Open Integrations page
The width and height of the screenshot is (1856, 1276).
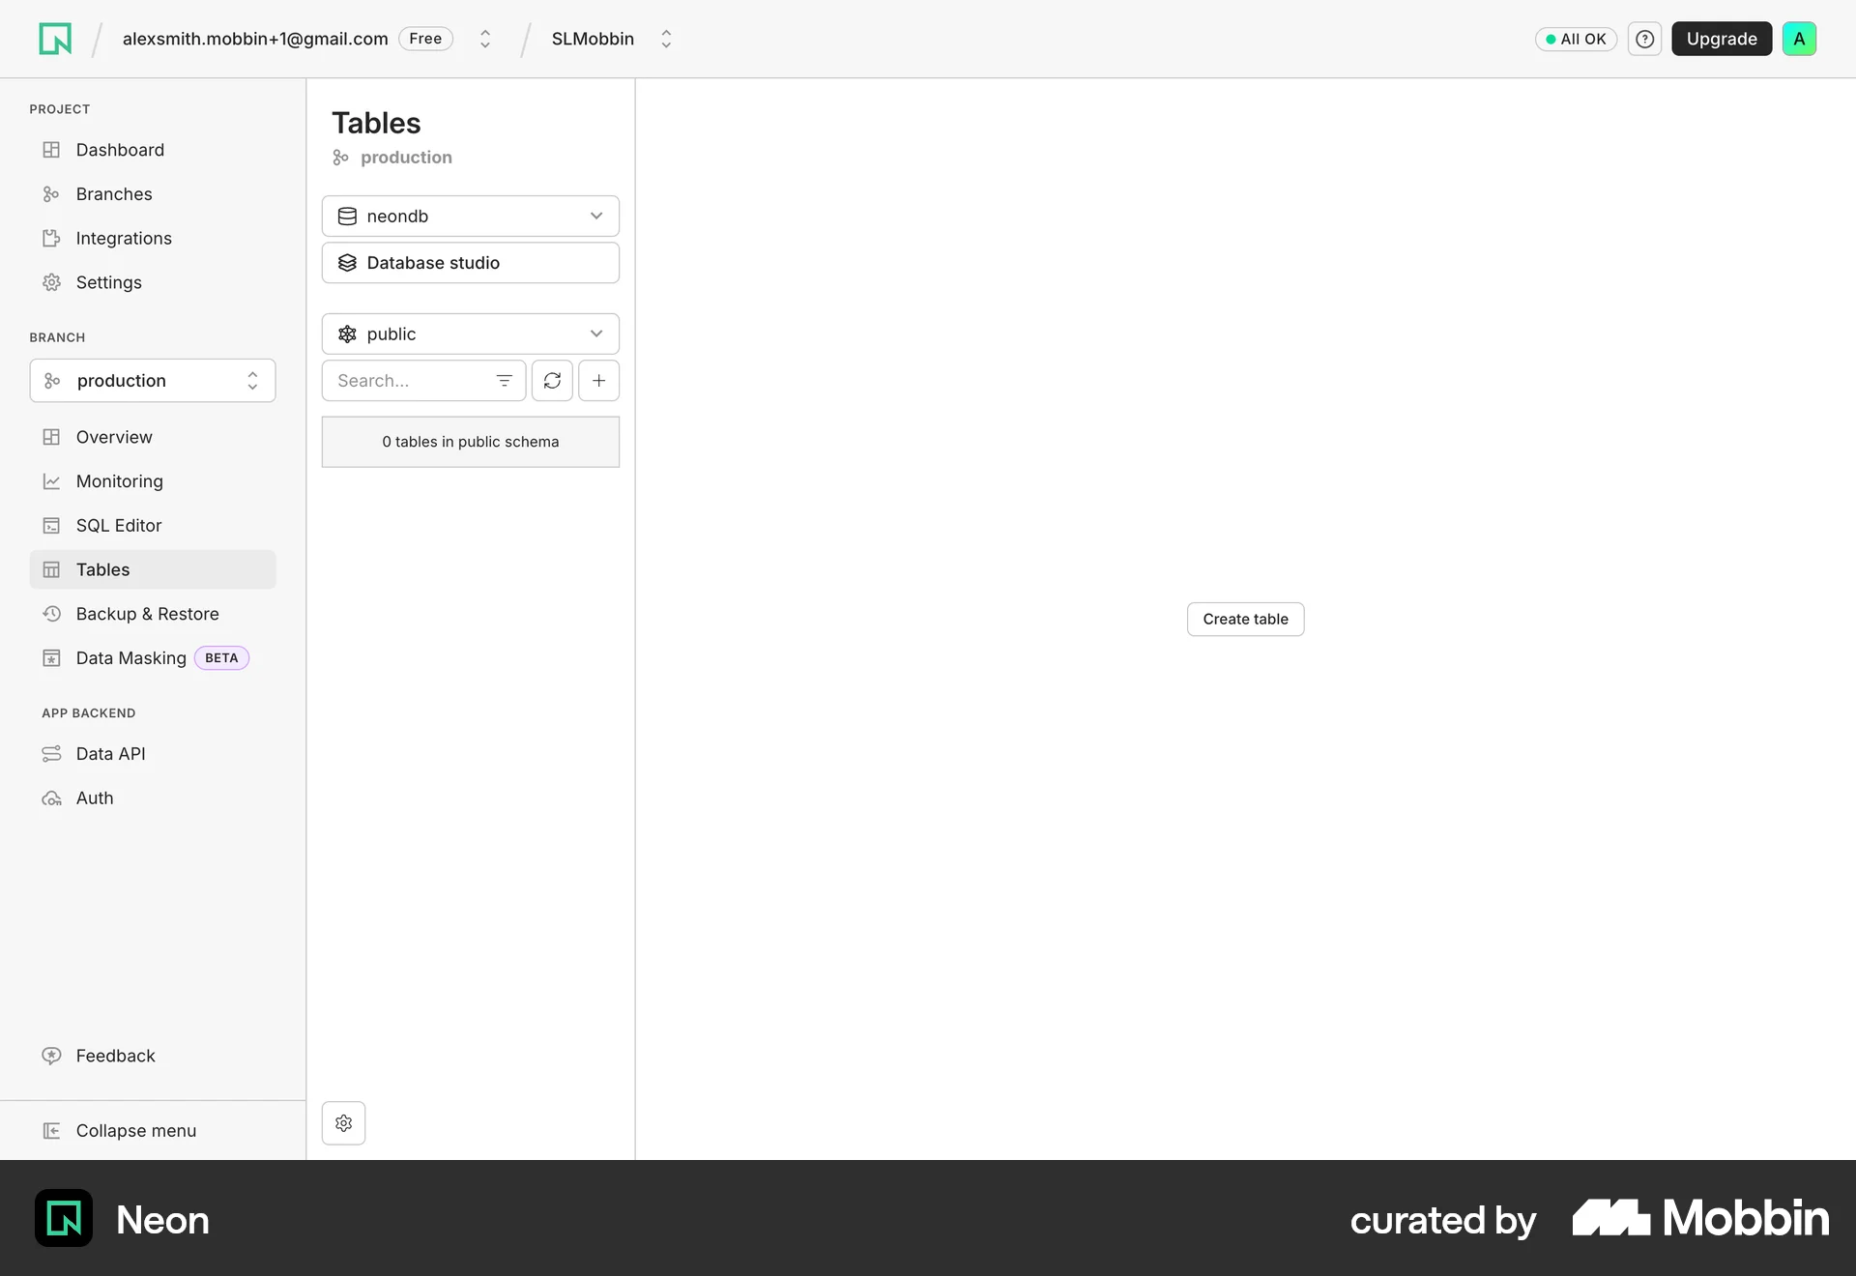point(153,239)
